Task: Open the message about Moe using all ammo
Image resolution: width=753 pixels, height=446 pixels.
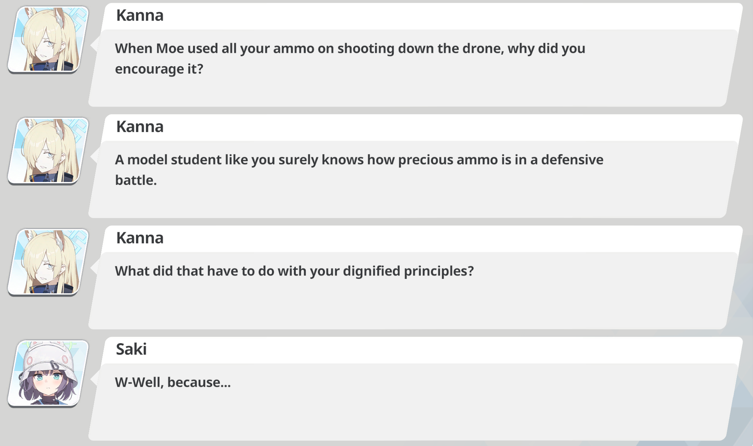Action: [350, 58]
